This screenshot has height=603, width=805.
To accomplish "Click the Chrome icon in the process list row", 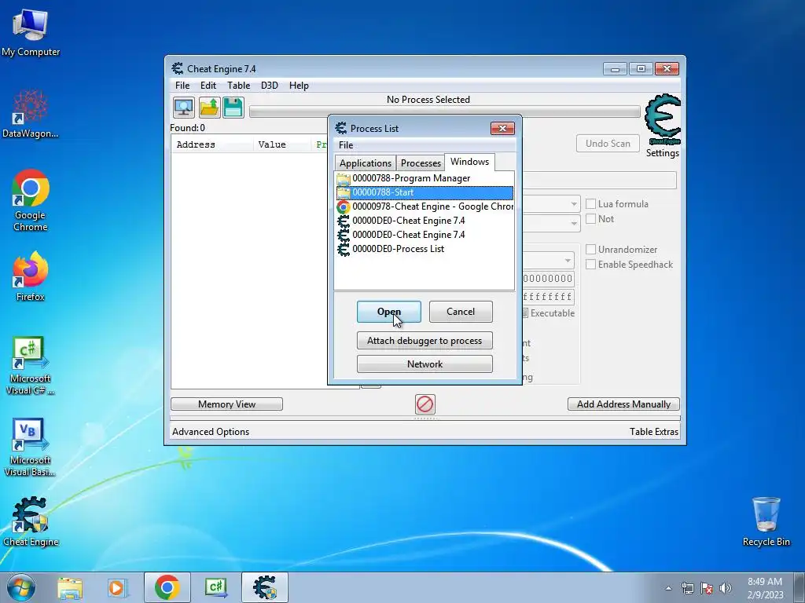I will [x=344, y=206].
